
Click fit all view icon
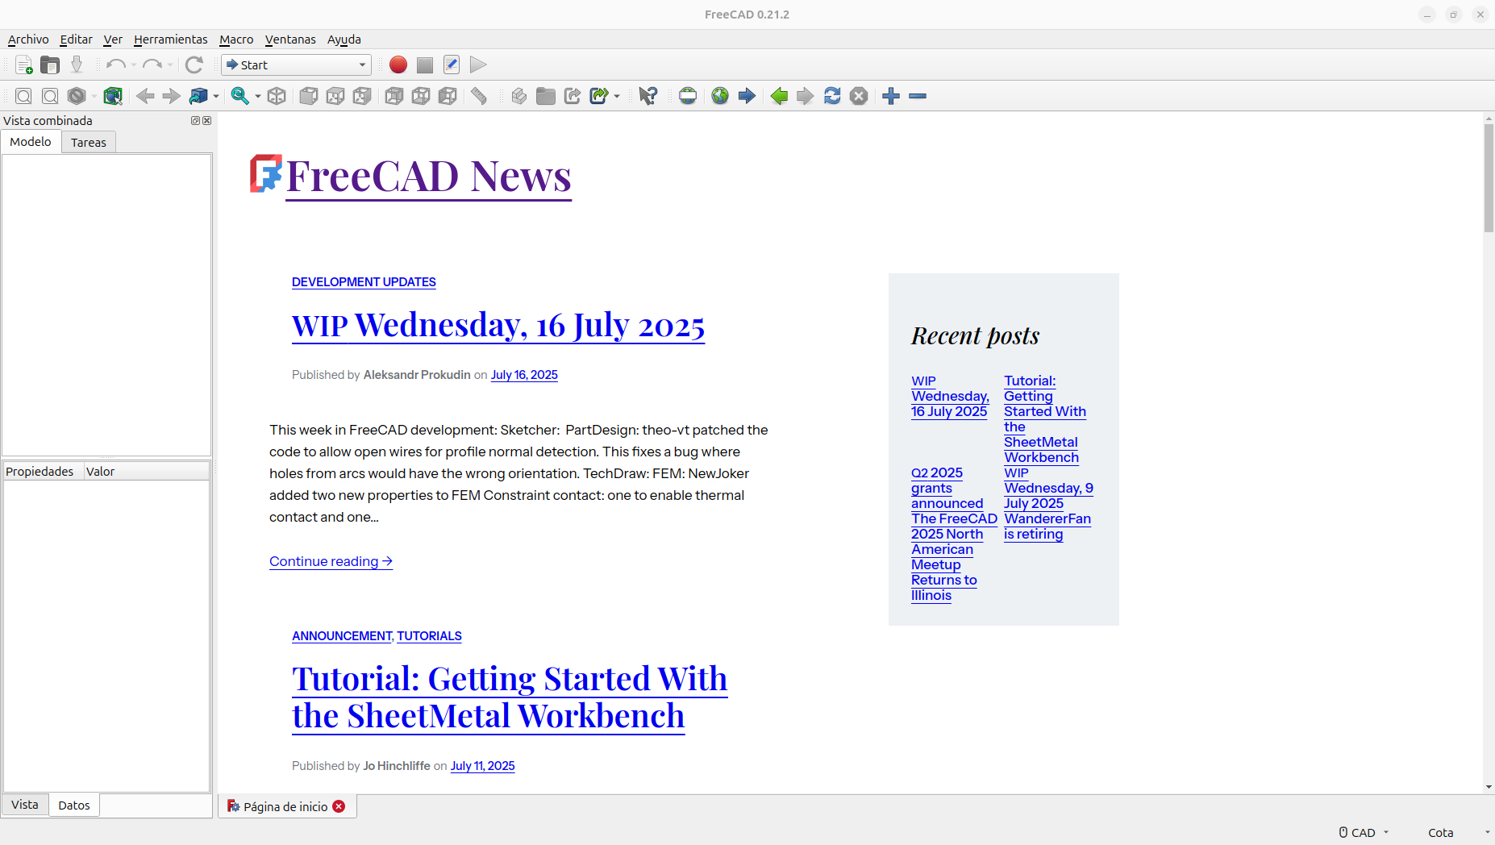(24, 97)
